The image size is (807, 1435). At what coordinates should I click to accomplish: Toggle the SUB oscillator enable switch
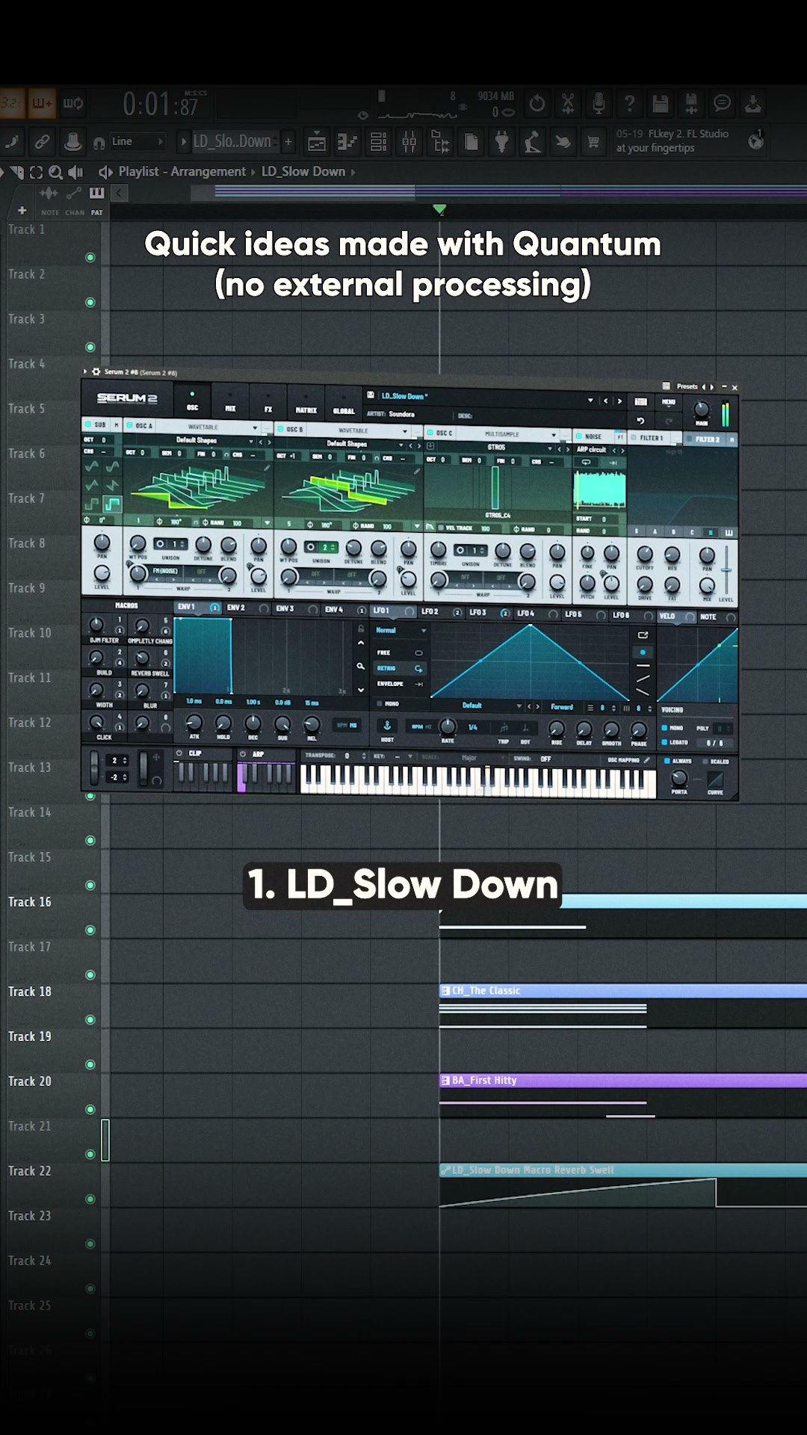[x=88, y=425]
